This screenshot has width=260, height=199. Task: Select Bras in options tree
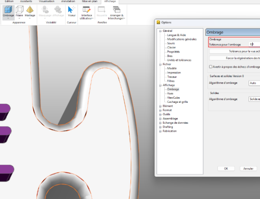click(x=170, y=56)
